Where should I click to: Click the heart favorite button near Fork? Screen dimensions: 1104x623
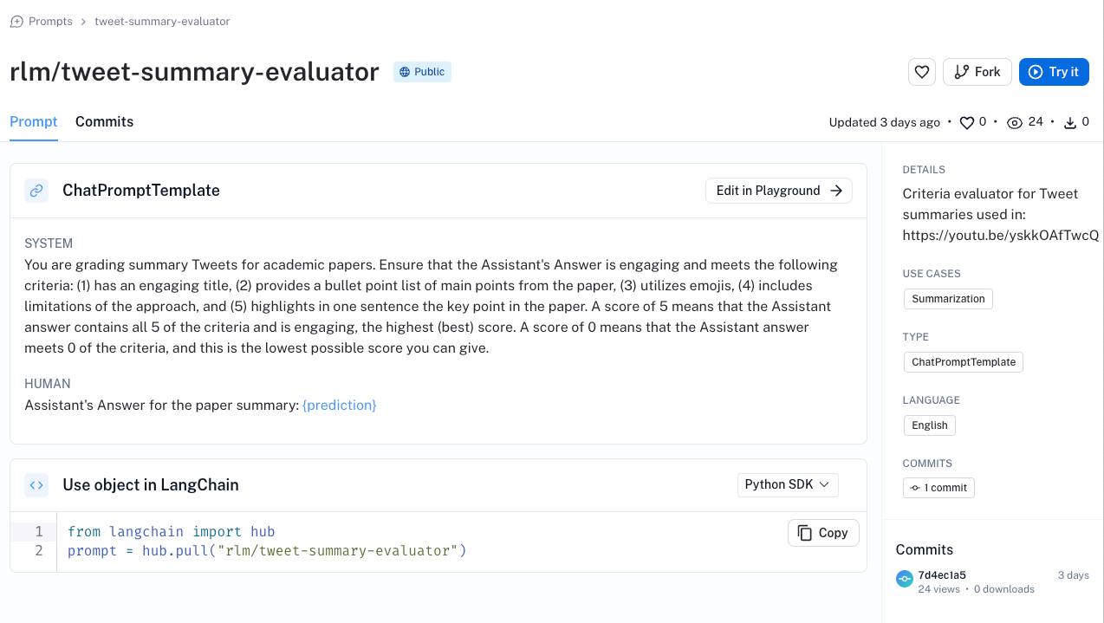[921, 72]
